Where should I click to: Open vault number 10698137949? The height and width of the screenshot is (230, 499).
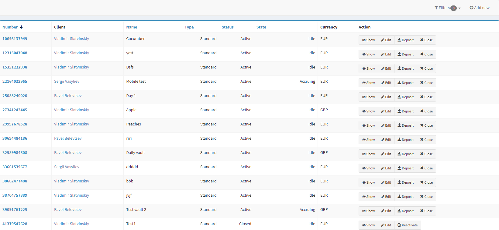[15, 39]
